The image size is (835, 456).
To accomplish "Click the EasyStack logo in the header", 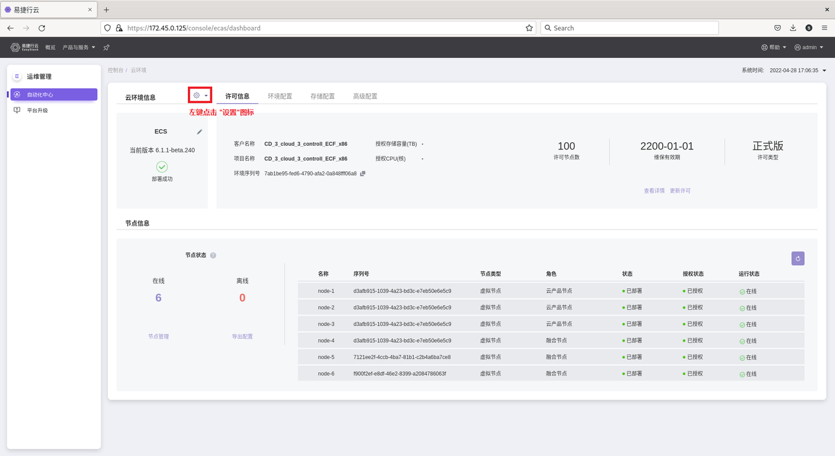I will 24,47.
